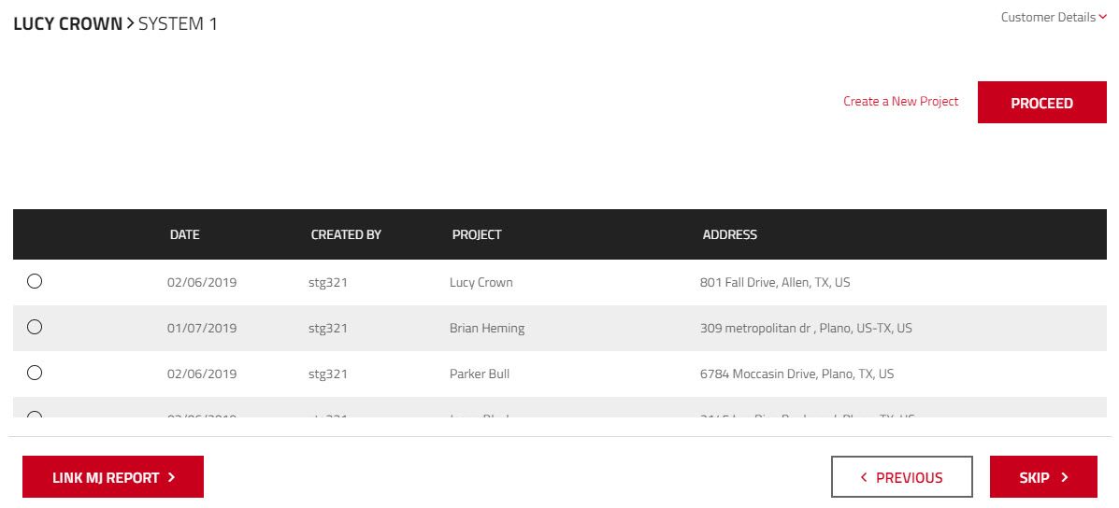Click the left arrow icon on PREVIOUS
Image resolution: width=1119 pixels, height=508 pixels.
coord(864,477)
